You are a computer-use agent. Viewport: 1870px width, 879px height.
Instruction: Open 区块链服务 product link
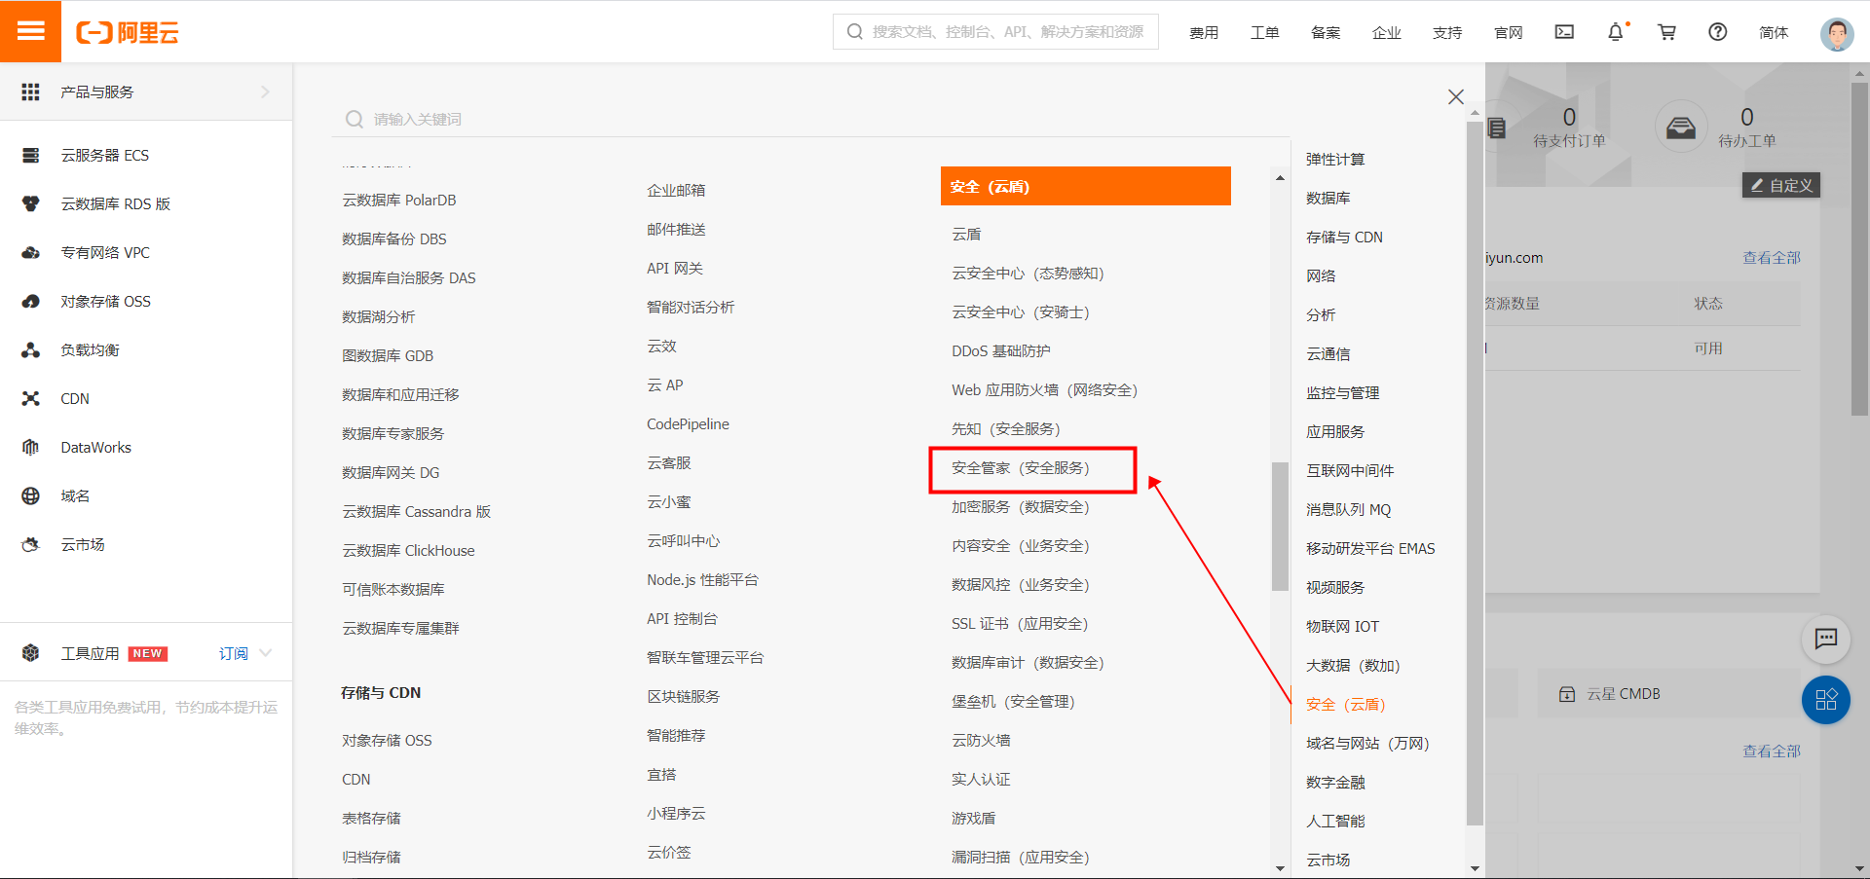(684, 696)
